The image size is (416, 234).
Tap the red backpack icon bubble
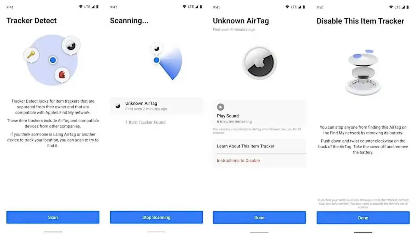[62, 75]
